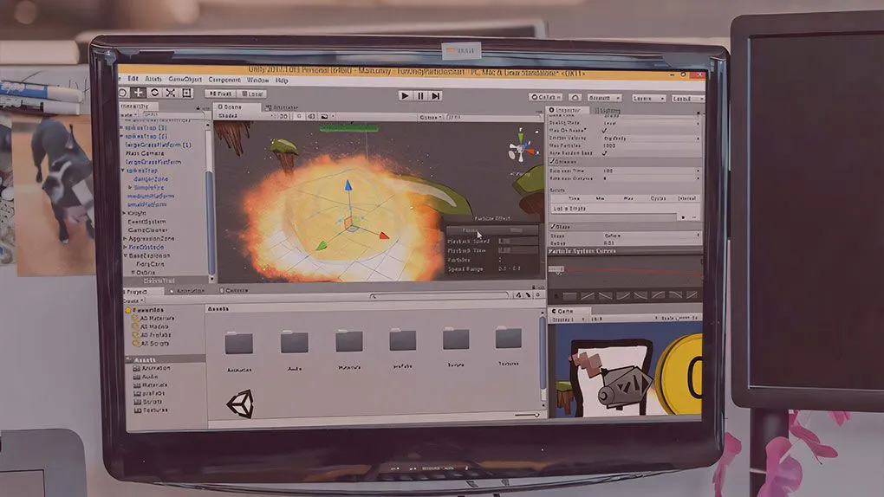Collapse the BaseExplosion object

click(x=125, y=255)
